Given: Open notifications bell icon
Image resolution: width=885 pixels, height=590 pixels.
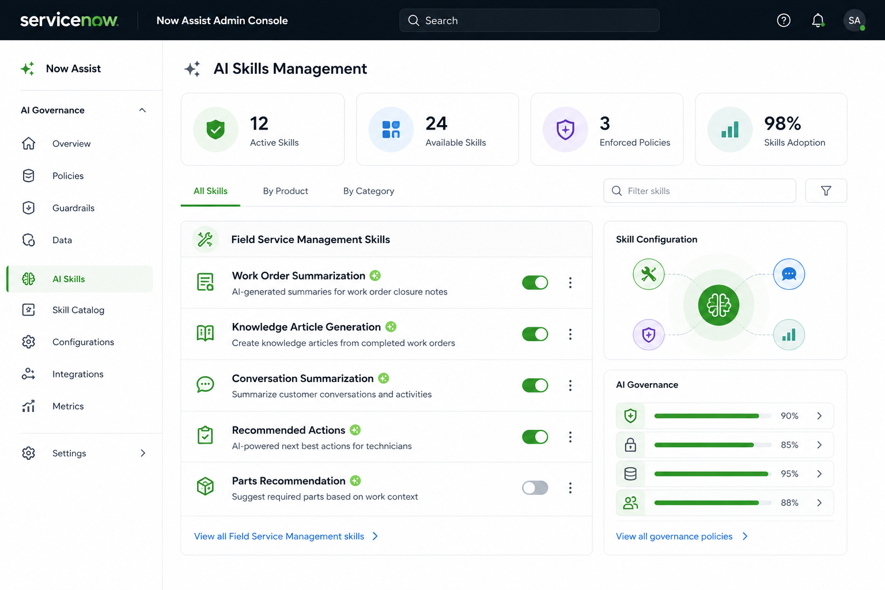Looking at the screenshot, I should point(818,21).
